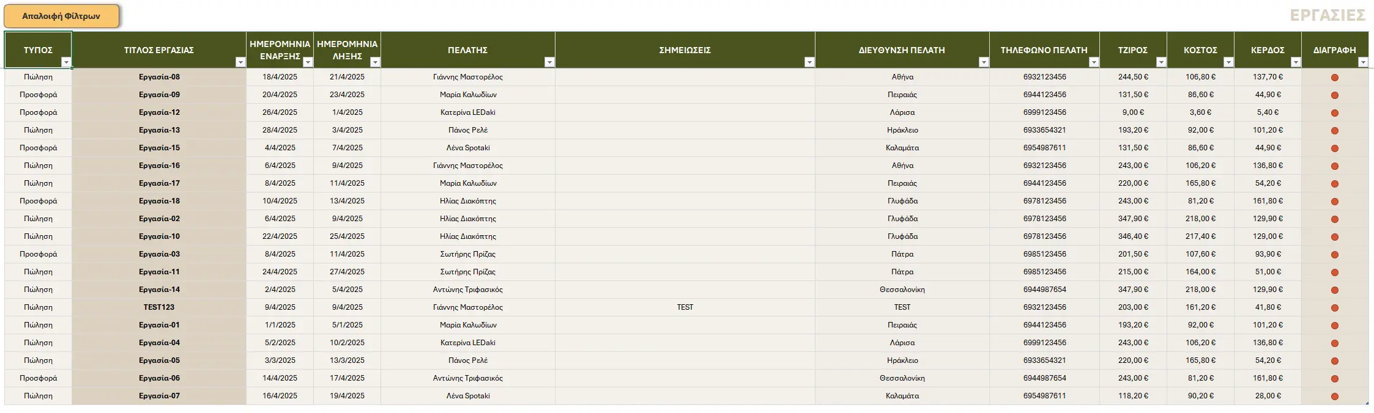Select the TEST notes cell
This screenshot has height=413, width=1374.
[685, 307]
